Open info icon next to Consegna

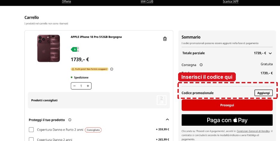coord(201,65)
